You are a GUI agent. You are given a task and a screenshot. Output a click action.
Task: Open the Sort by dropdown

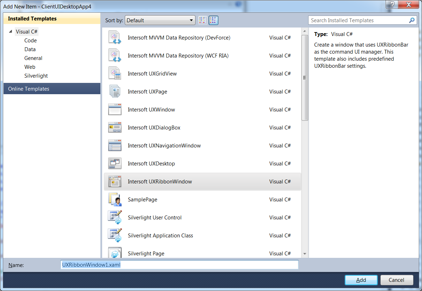(160, 20)
